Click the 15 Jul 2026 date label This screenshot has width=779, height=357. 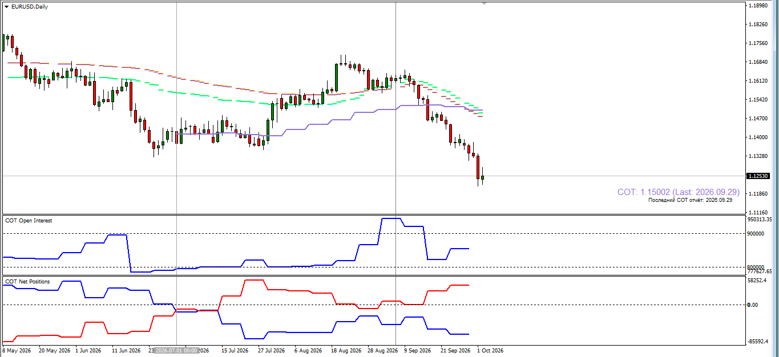click(236, 351)
